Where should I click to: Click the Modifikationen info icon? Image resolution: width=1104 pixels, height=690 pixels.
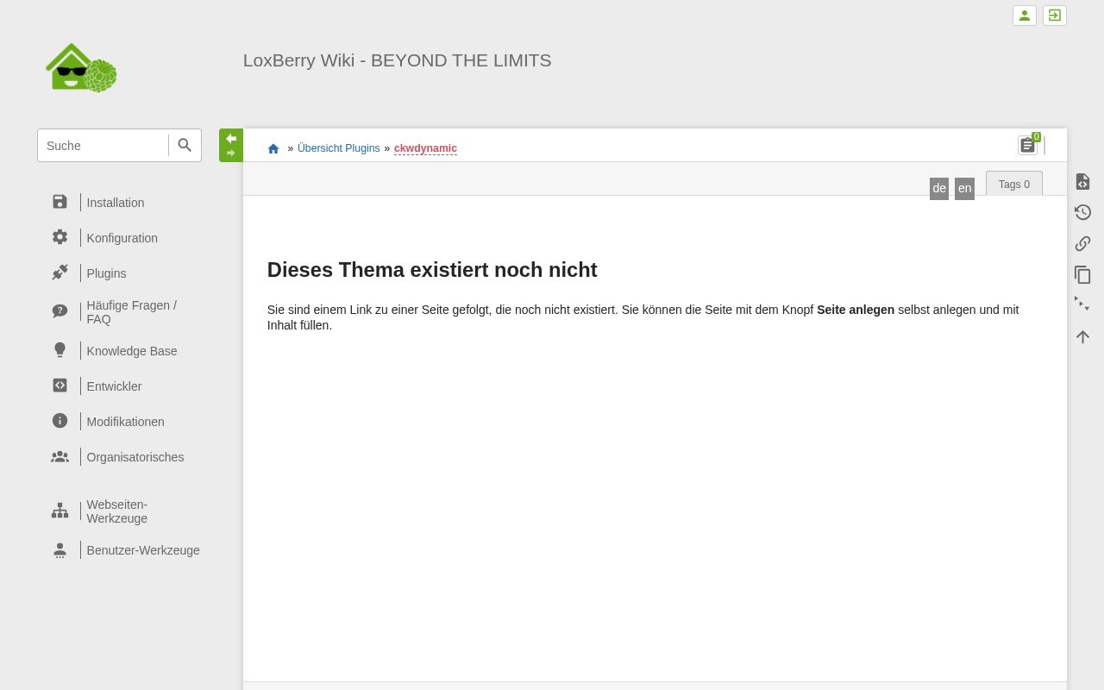tap(60, 421)
